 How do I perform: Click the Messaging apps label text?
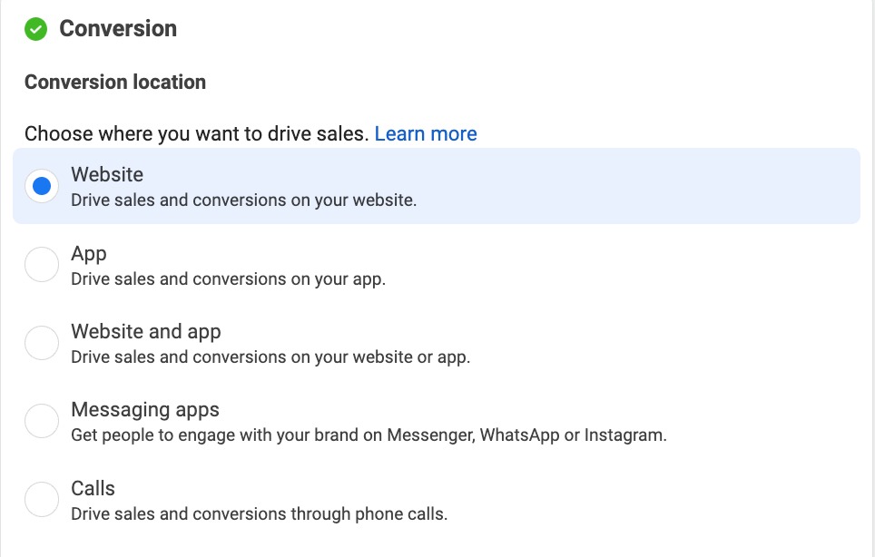[x=145, y=409]
